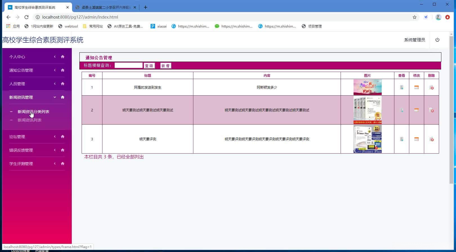Reload the page in the browser
This screenshot has width=456, height=252.
tap(26, 17)
